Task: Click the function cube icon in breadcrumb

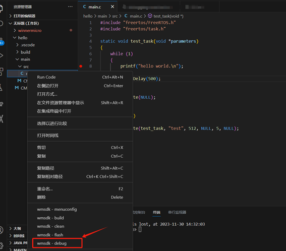Action: (150, 16)
